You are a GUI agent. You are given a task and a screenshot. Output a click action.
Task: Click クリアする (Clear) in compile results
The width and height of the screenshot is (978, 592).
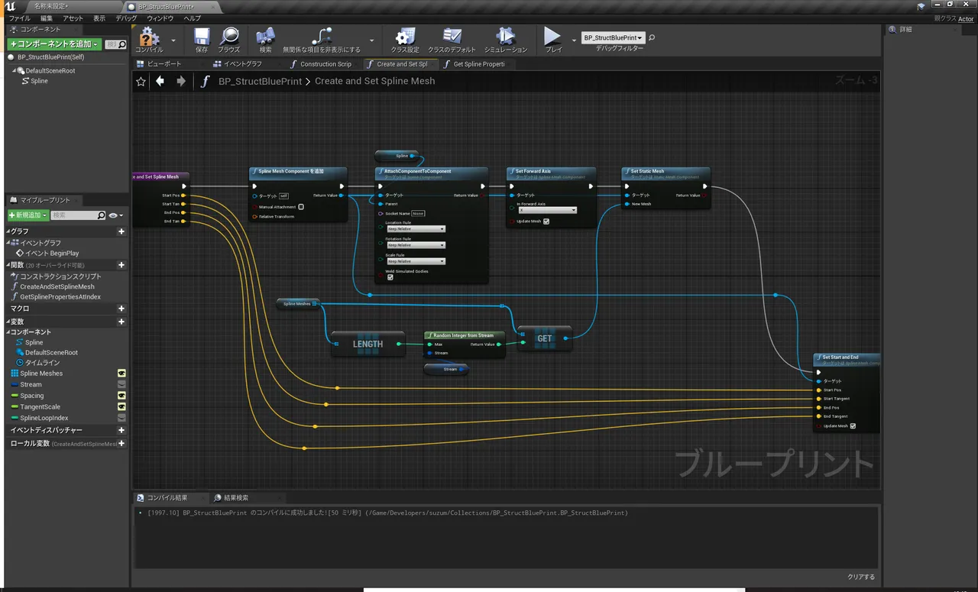pos(861,577)
